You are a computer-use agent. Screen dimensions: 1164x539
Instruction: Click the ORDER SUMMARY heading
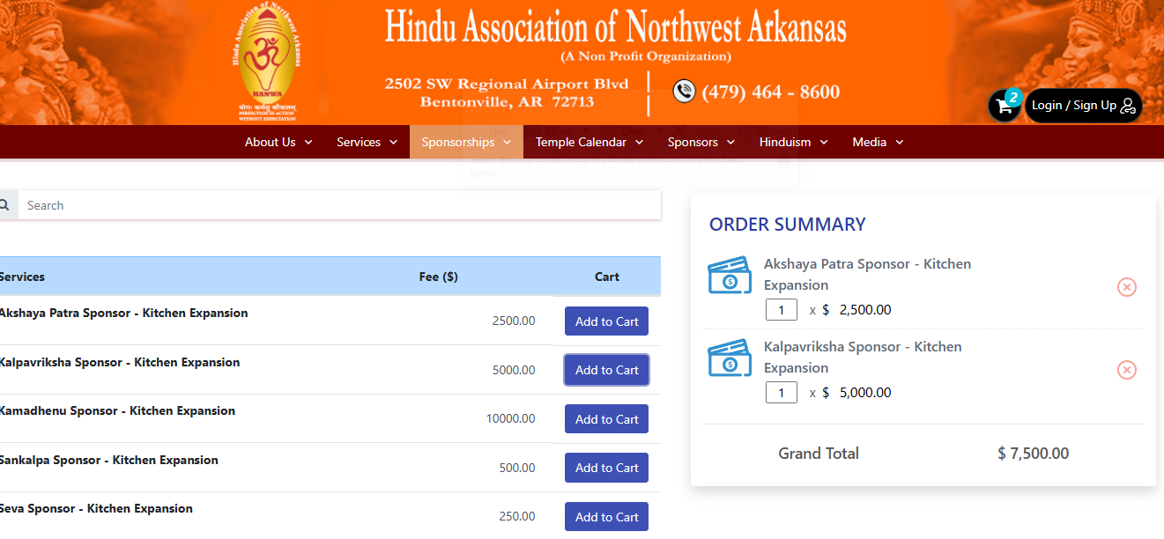788,225
